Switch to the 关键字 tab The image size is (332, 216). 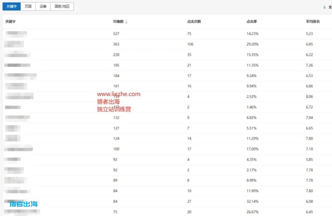point(12,6)
